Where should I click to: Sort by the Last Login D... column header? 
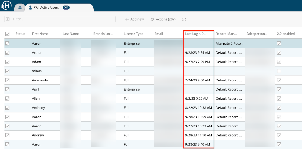[196, 34]
